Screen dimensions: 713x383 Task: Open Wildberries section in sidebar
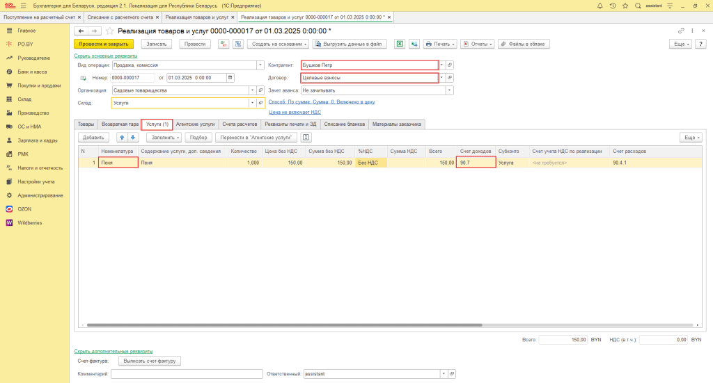pyautogui.click(x=29, y=223)
